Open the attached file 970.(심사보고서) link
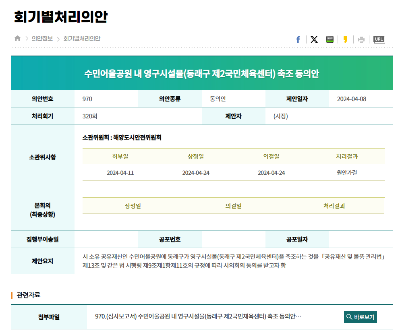398x333 pixels. (x=198, y=316)
